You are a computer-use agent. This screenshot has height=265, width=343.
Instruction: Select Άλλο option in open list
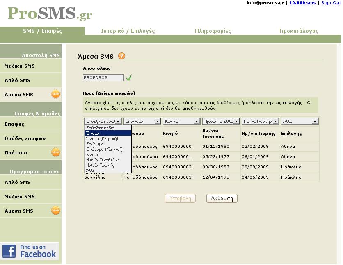point(108,170)
